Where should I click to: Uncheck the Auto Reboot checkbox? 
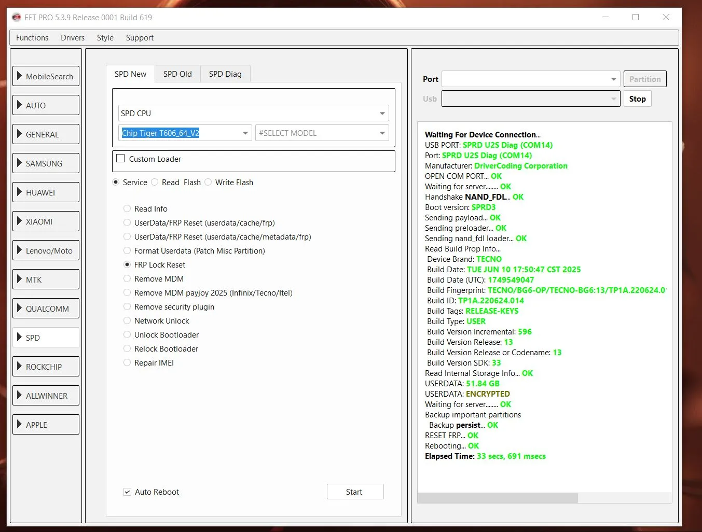[x=127, y=492]
